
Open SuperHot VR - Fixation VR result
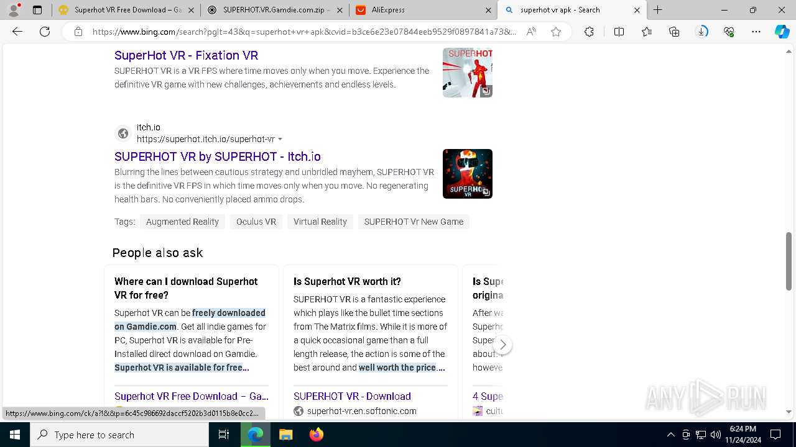click(186, 55)
